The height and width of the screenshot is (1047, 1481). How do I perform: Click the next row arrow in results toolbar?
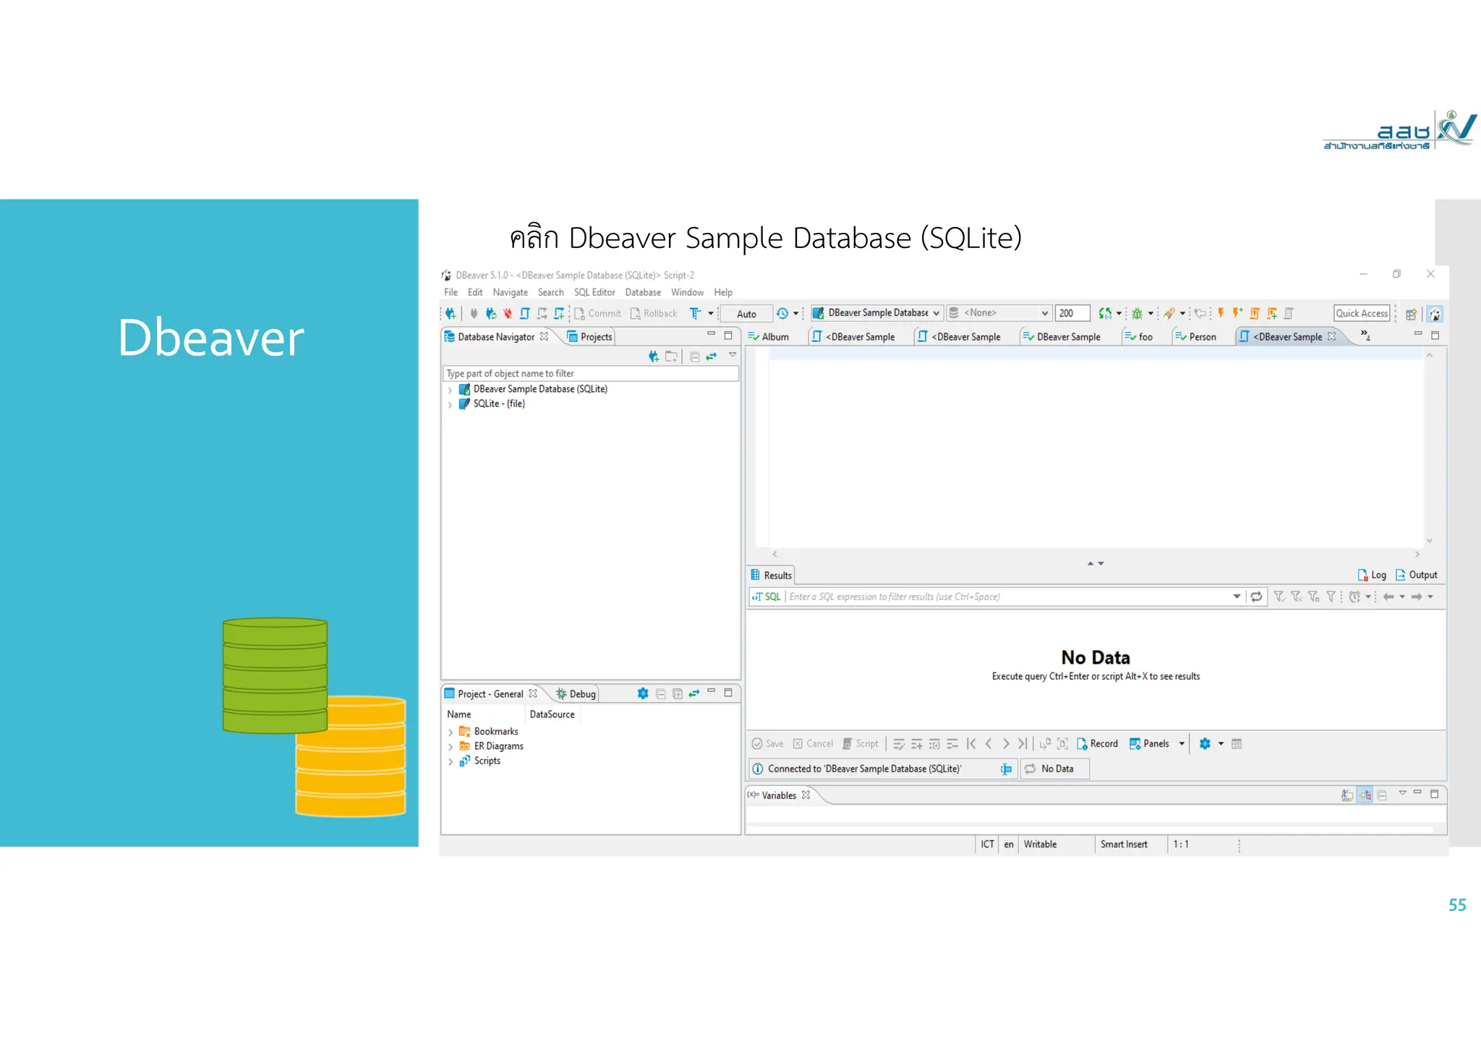pyautogui.click(x=1006, y=743)
